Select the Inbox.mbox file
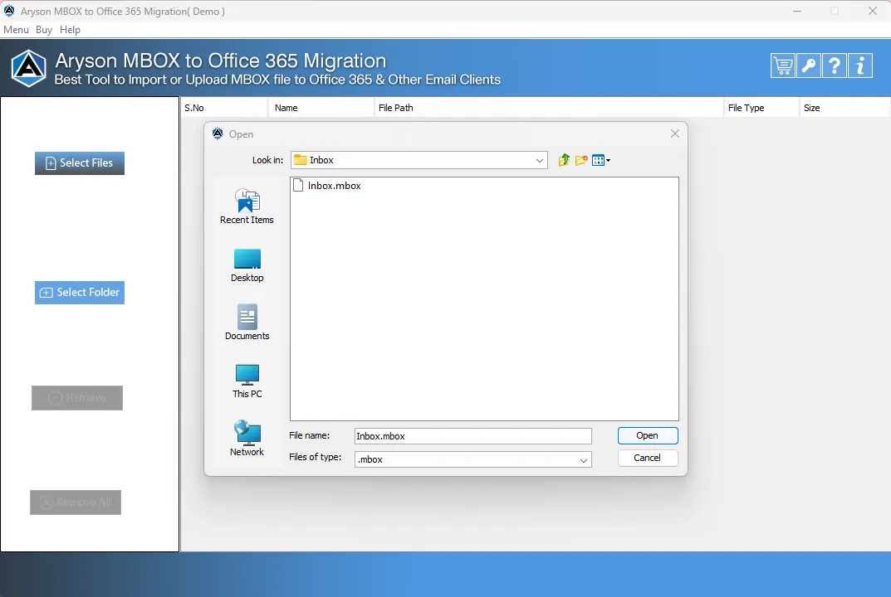The image size is (891, 597). pyautogui.click(x=327, y=186)
